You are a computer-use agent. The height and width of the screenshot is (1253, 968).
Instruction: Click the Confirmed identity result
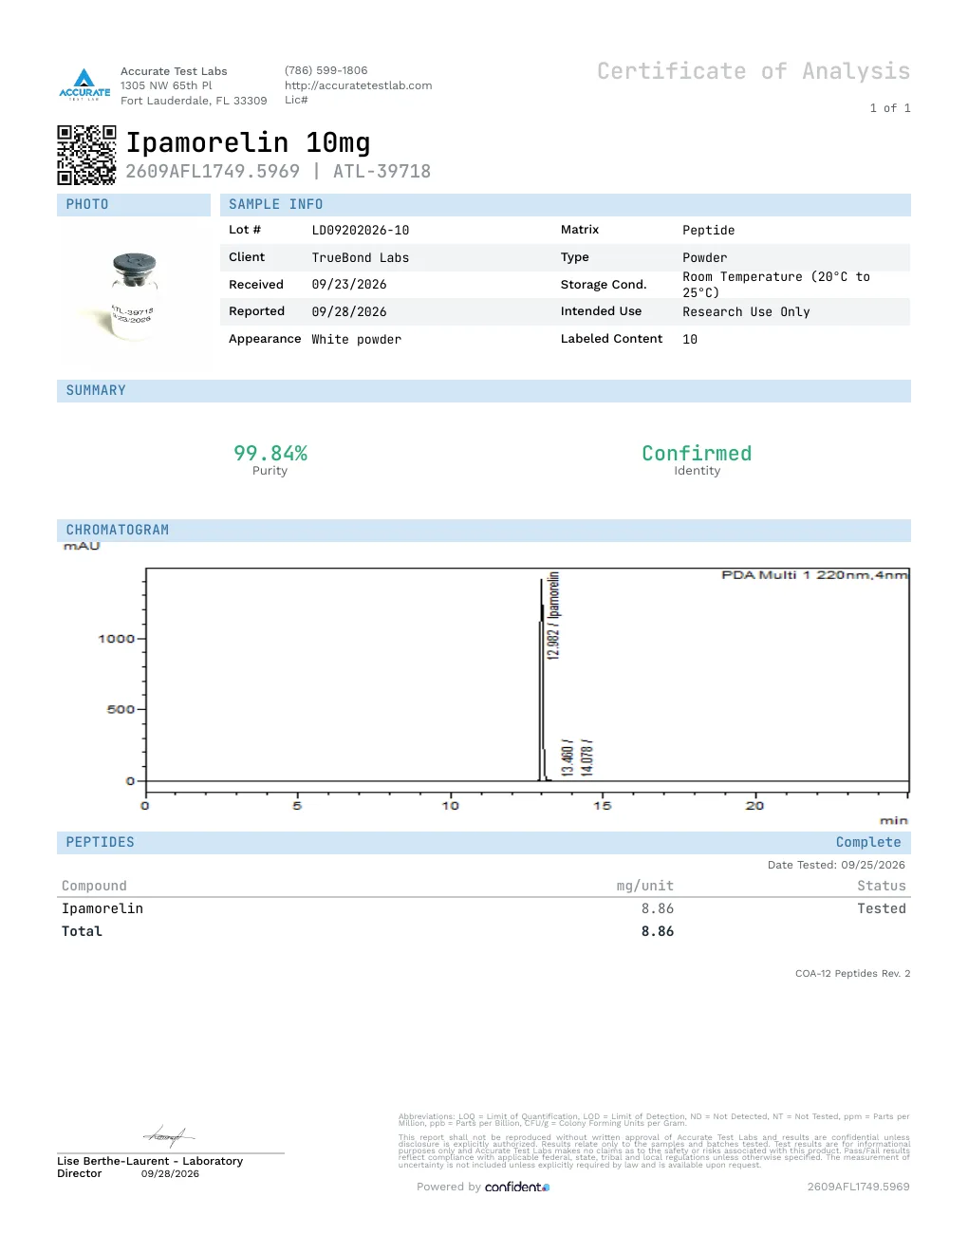[697, 454]
